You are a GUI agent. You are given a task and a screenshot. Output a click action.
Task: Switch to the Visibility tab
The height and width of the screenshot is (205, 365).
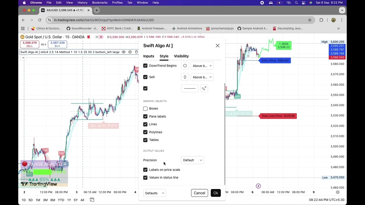(x=181, y=56)
